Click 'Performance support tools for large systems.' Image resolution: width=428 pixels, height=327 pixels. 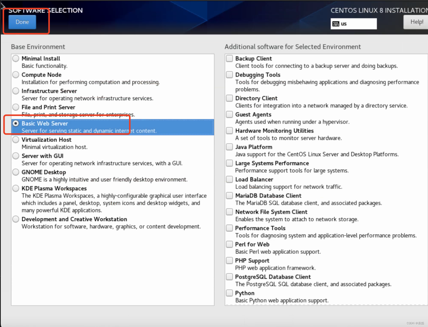pyautogui.click(x=292, y=171)
